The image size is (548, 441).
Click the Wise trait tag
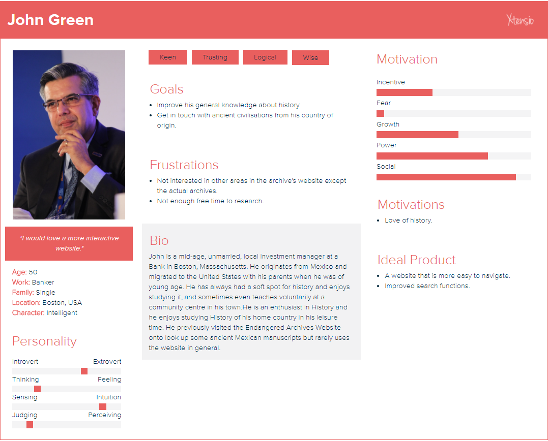pos(310,58)
